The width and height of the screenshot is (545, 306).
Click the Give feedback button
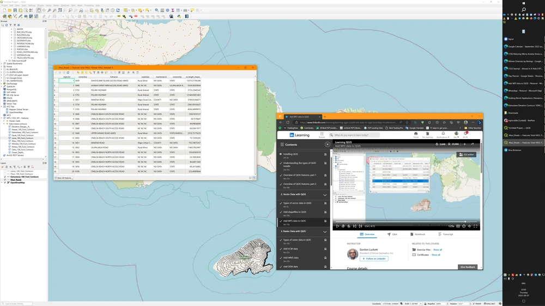[468, 267]
